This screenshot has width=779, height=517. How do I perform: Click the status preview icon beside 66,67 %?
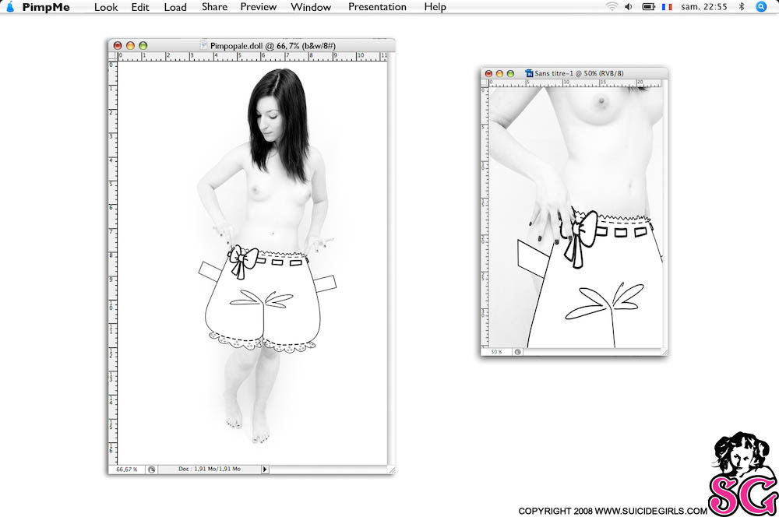(x=152, y=470)
